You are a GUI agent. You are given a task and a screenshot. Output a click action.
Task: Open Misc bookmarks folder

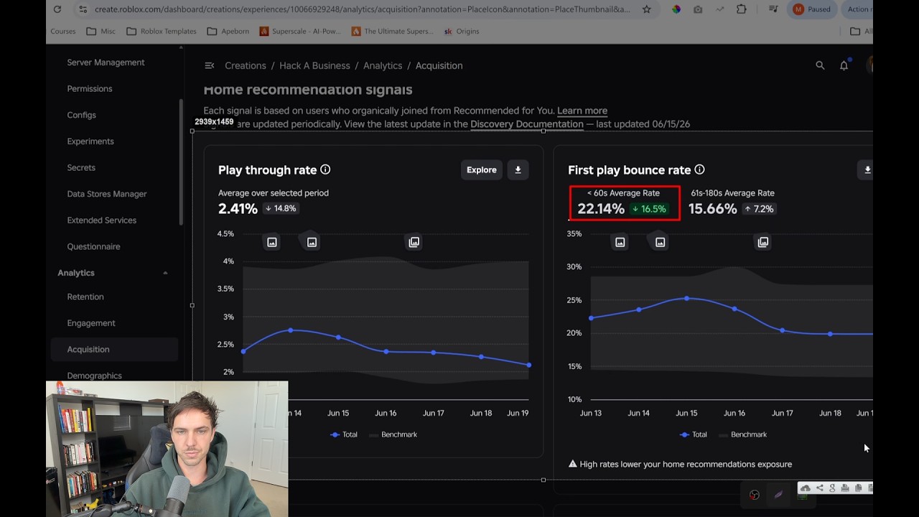pos(101,31)
